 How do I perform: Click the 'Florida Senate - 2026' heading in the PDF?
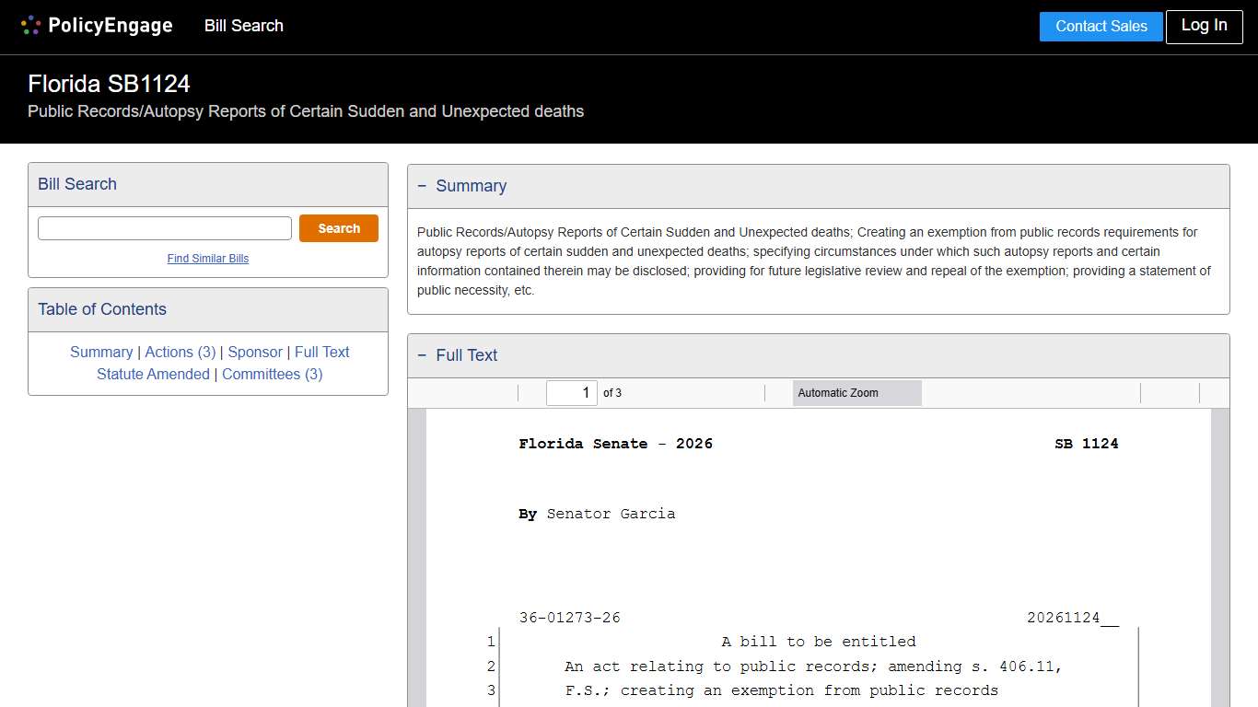615,444
